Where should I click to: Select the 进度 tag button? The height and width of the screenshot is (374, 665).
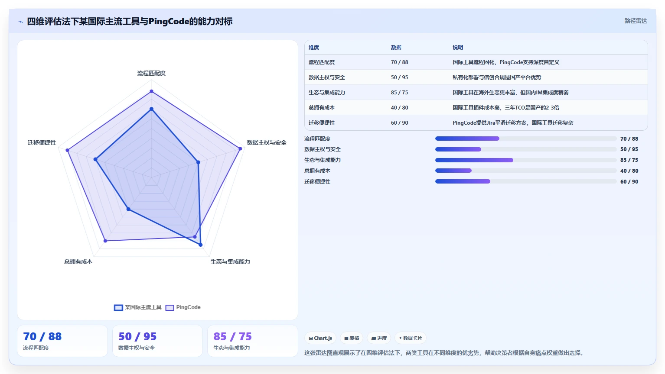[379, 338]
